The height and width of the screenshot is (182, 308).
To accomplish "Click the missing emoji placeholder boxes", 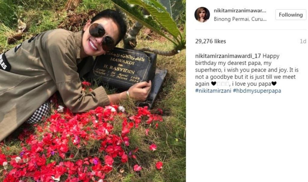I will 223,84.
